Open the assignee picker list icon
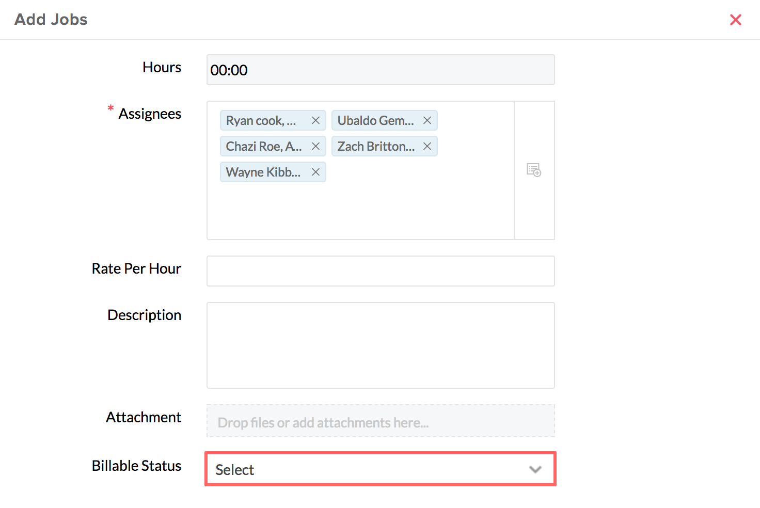 click(534, 170)
